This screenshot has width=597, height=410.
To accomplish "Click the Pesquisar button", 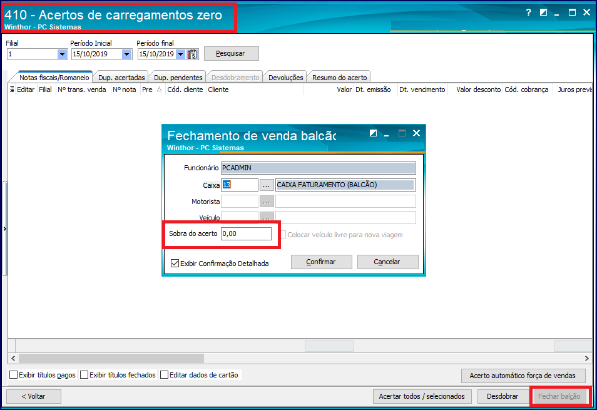I will click(231, 54).
